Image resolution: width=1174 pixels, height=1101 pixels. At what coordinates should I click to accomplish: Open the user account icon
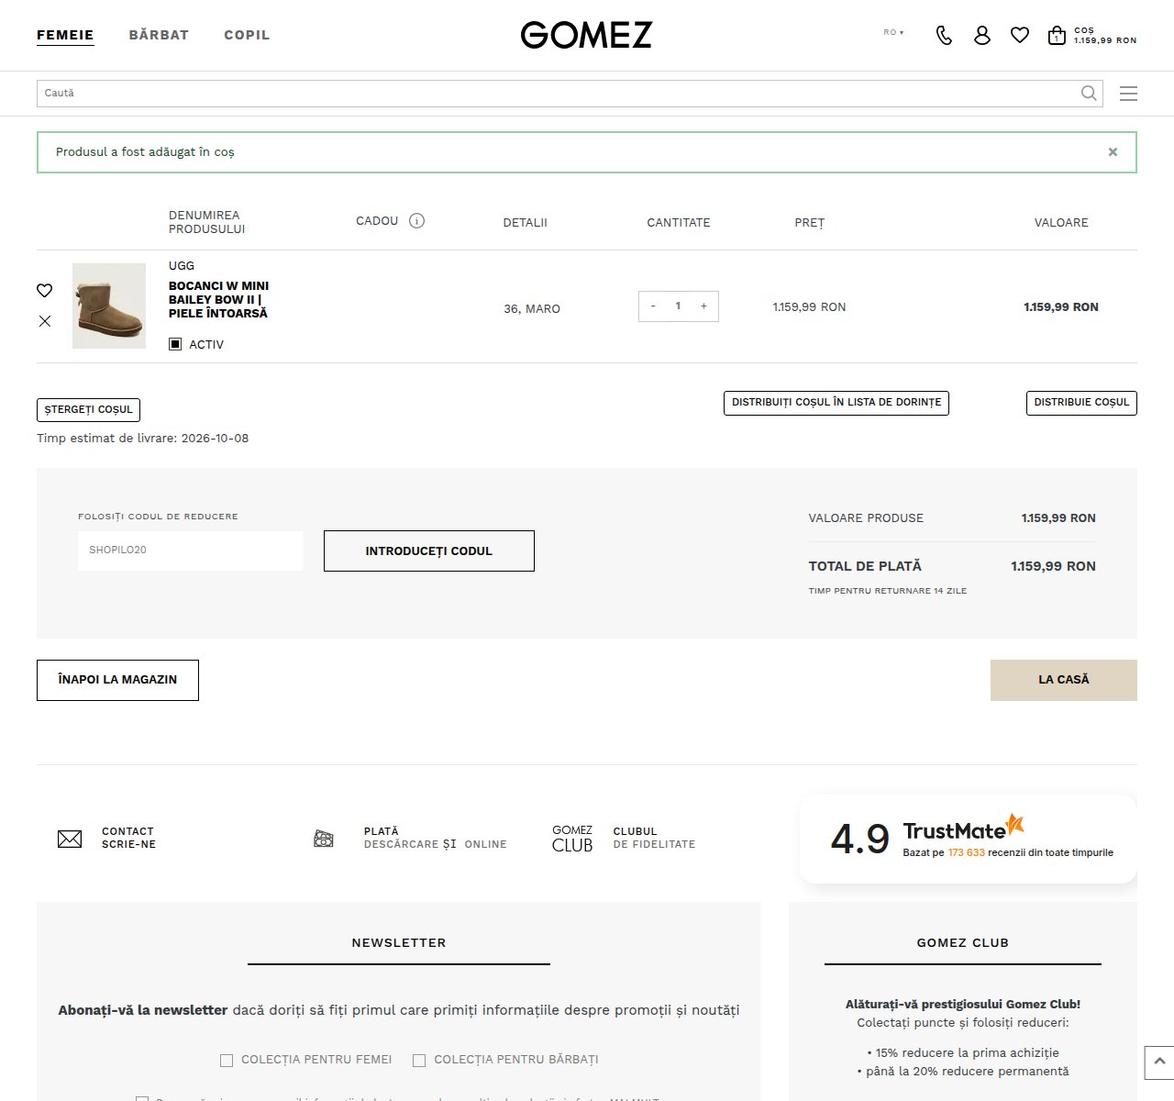982,36
